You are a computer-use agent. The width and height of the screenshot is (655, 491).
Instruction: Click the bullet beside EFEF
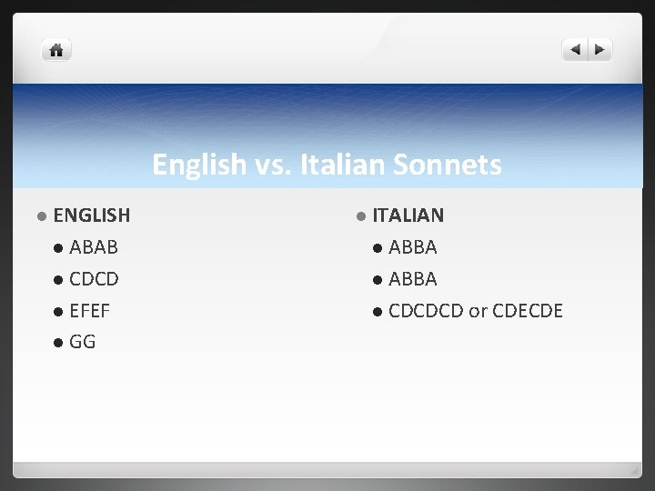[x=58, y=311]
